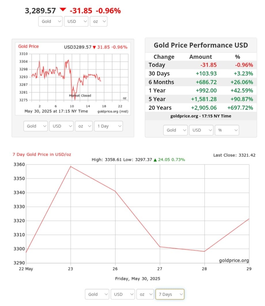265x306 pixels.
Task: Click the '7 Day Gold Price in USD/oz' title
Action: tap(42, 154)
